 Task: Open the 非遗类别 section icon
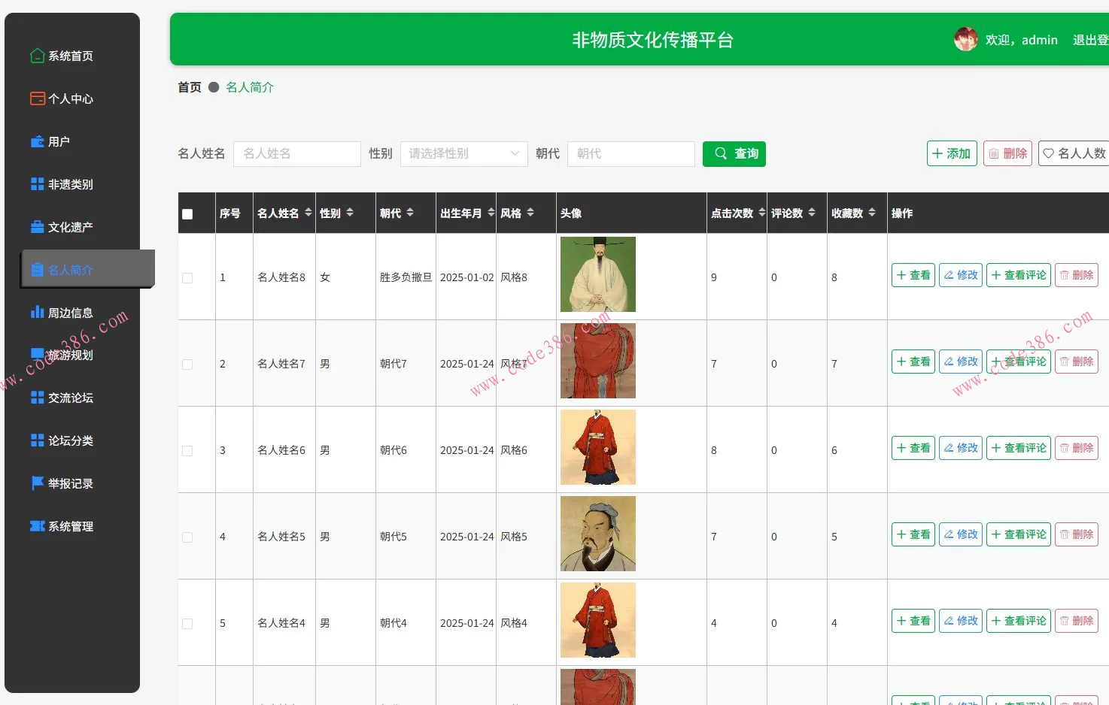click(x=37, y=183)
